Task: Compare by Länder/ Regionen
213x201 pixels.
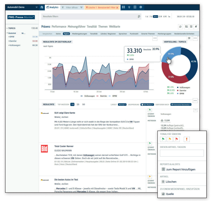Action: coord(108,34)
